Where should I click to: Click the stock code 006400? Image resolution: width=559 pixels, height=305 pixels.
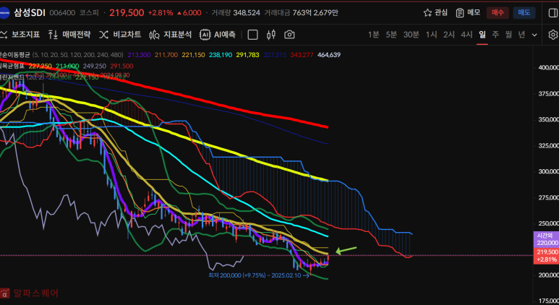62,13
